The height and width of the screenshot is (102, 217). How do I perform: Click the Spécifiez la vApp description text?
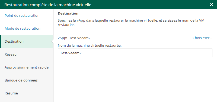click(x=131, y=23)
